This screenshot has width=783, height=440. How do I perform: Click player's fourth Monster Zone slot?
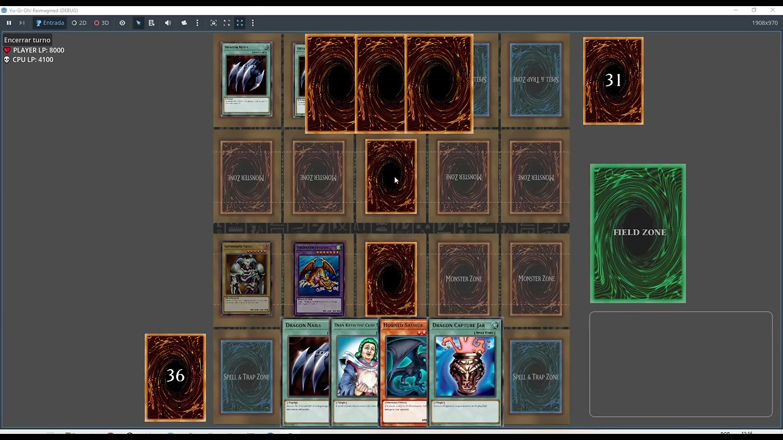point(464,279)
